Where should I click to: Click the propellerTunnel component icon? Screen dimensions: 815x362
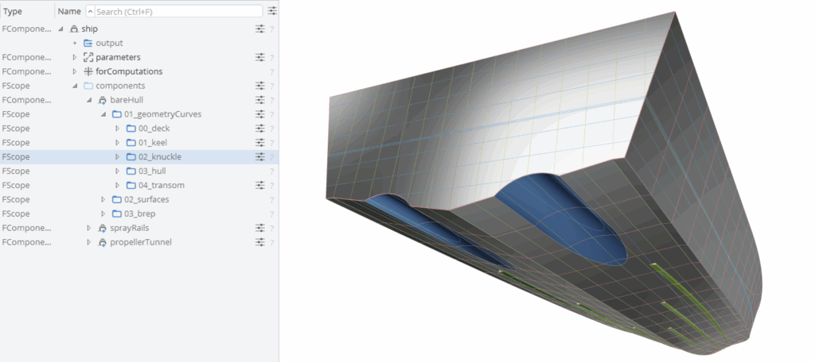[x=102, y=242]
